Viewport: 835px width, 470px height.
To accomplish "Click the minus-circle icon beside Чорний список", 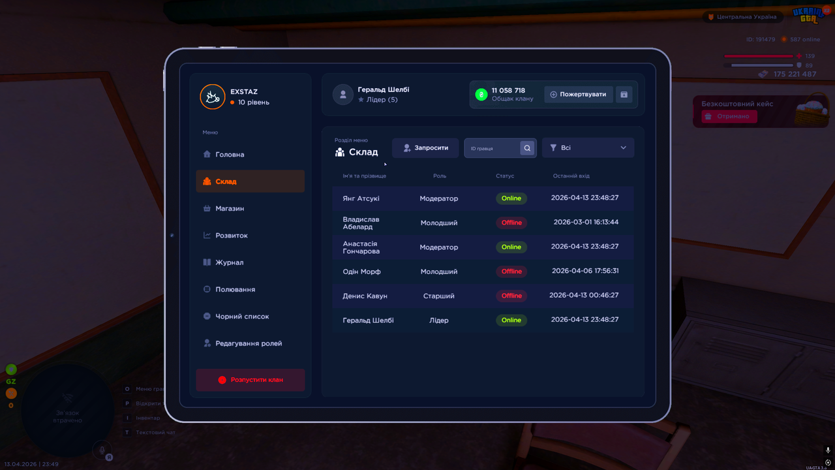I will [x=207, y=317].
